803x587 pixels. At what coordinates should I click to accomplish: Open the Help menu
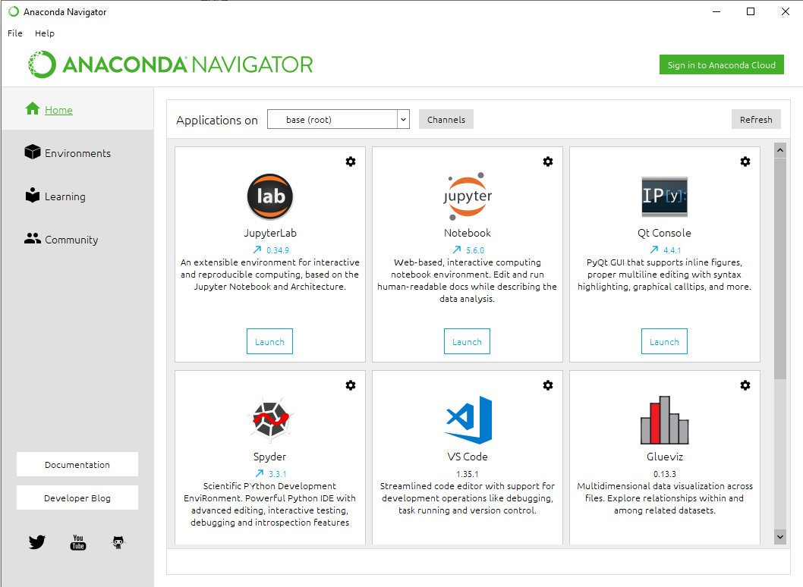[x=45, y=33]
